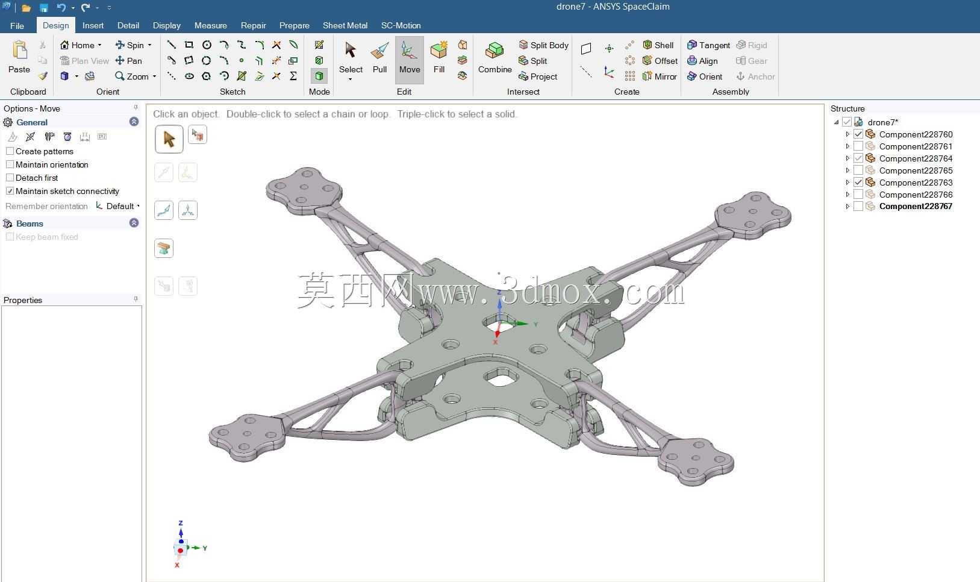Add a Tangent assembly condition
980x582 pixels.
(708, 45)
